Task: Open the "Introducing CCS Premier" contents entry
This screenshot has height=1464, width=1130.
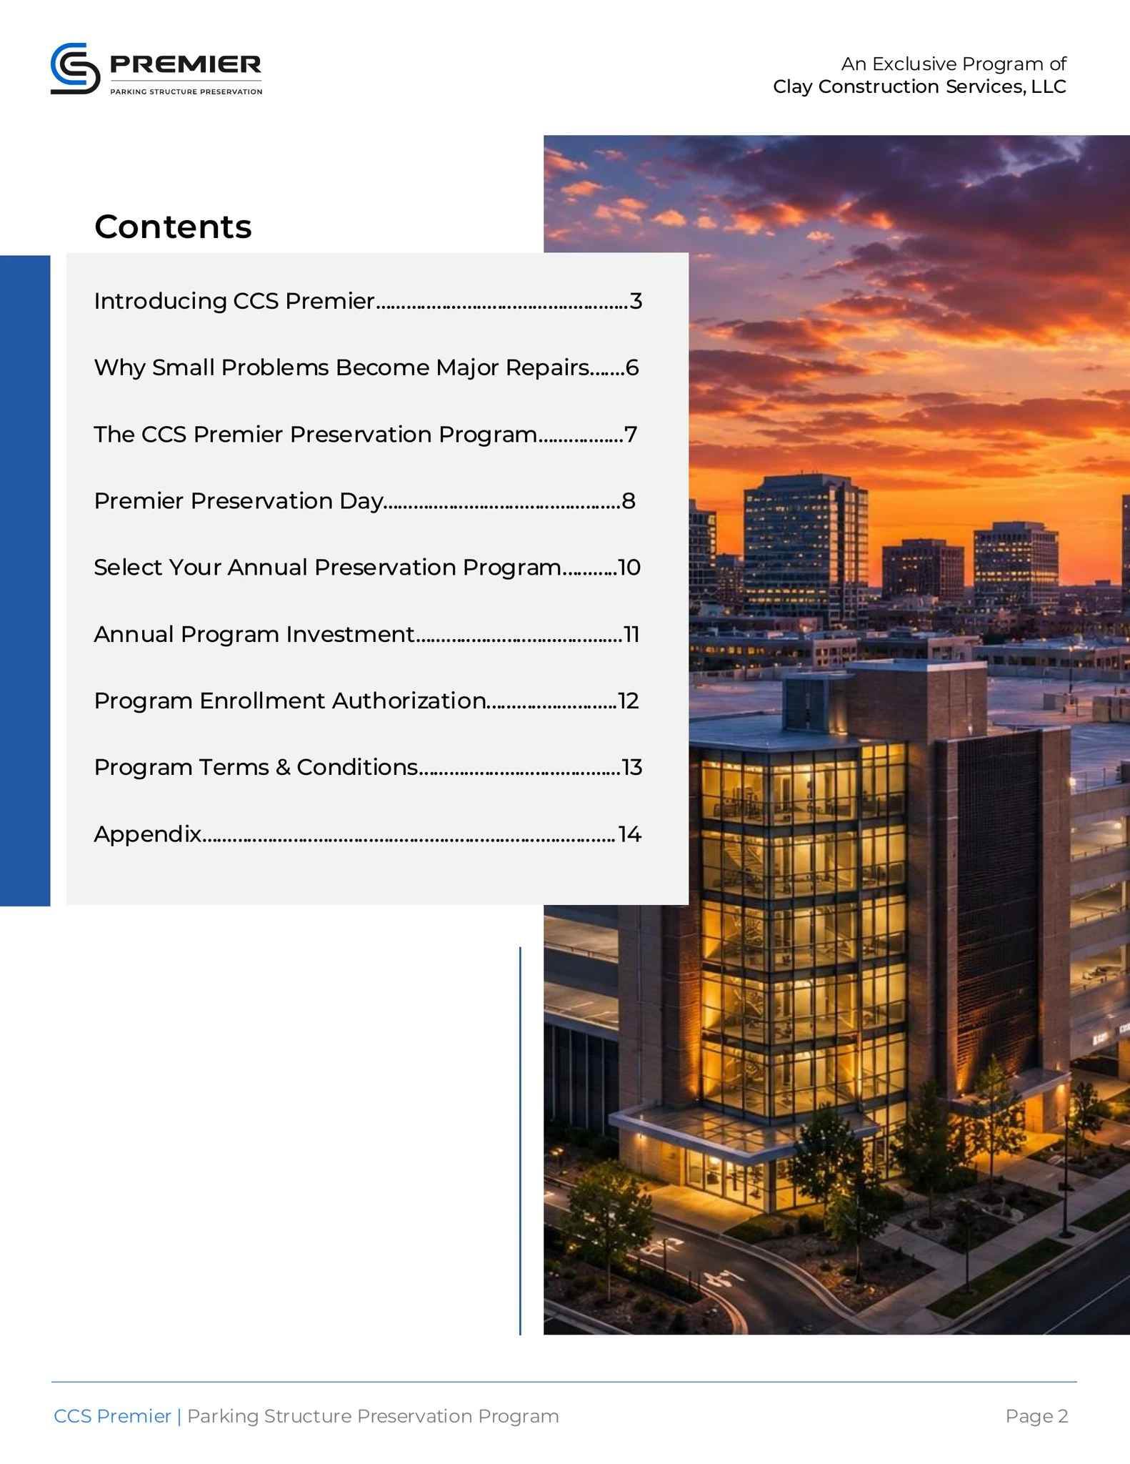Action: tap(368, 301)
